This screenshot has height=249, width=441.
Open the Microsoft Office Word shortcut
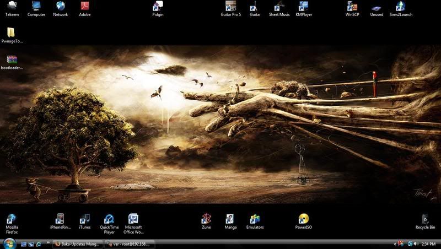click(133, 224)
